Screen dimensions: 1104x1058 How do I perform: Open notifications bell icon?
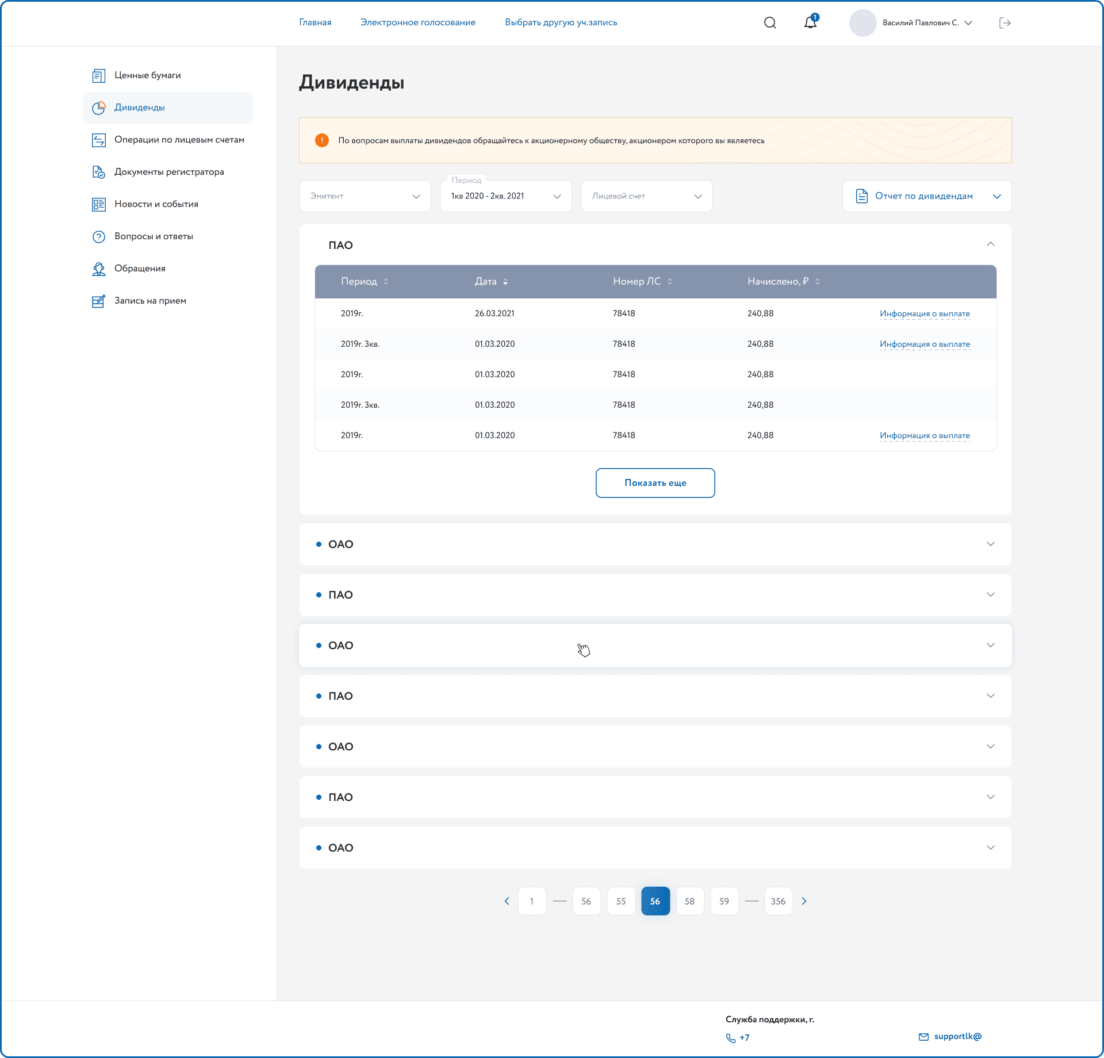[811, 22]
